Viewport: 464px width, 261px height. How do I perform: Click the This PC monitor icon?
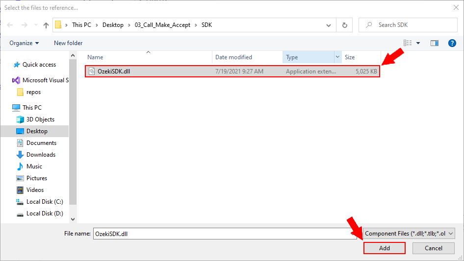tap(16, 108)
